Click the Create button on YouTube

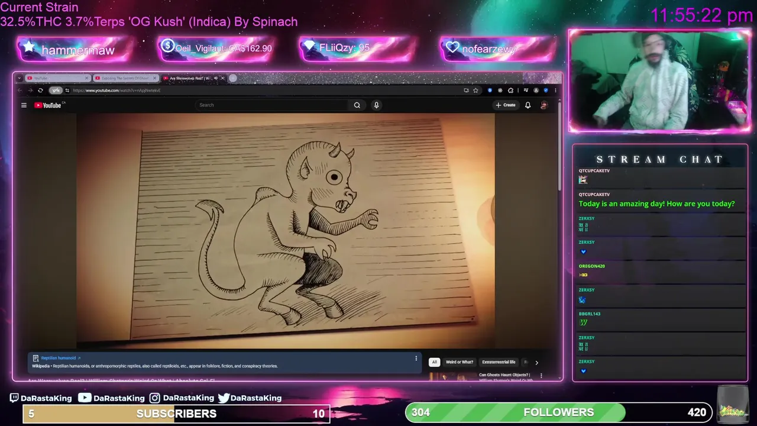tap(506, 105)
